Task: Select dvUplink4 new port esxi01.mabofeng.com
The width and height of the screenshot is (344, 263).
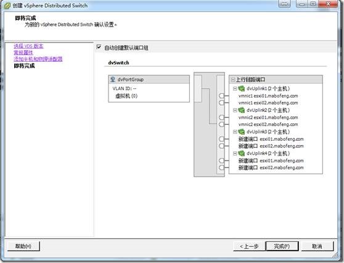Action: pos(271,161)
